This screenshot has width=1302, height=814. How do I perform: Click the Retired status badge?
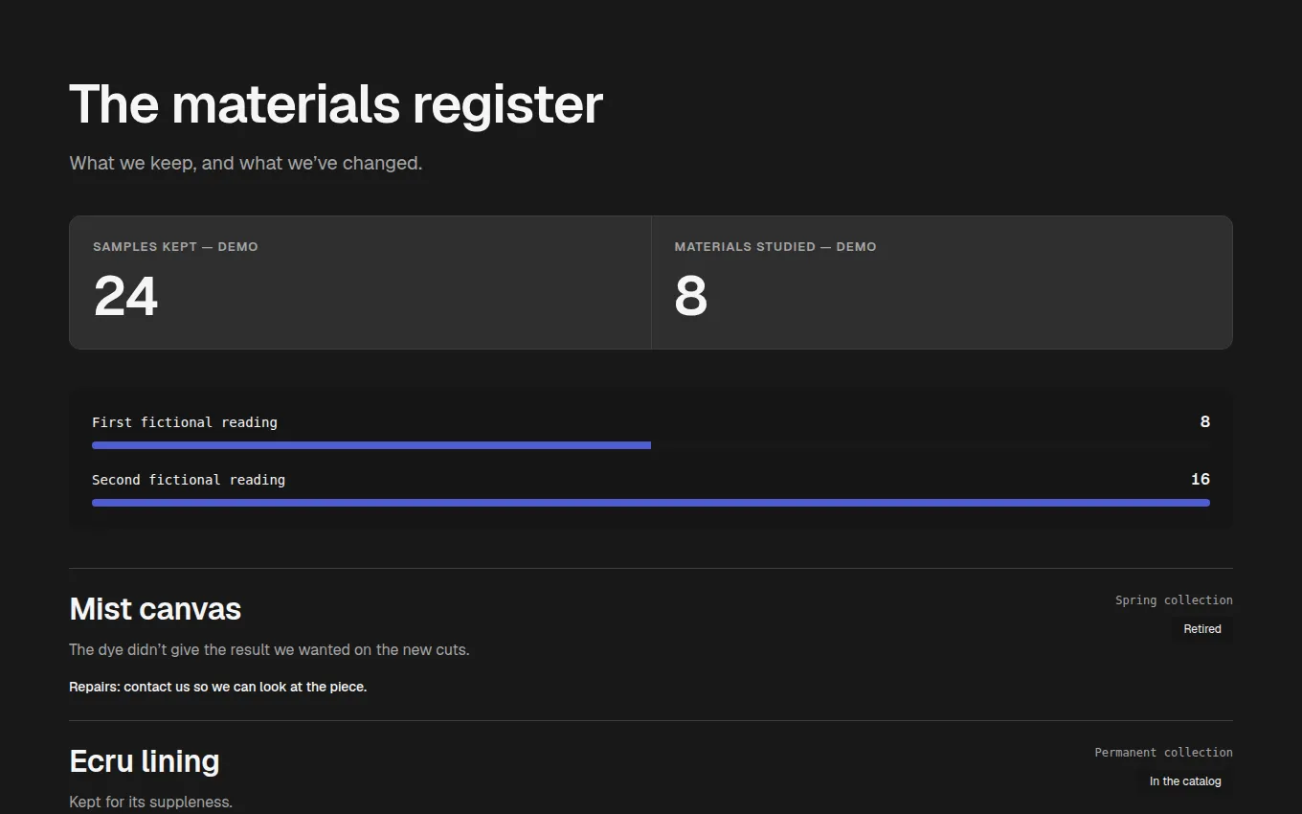pos(1202,629)
